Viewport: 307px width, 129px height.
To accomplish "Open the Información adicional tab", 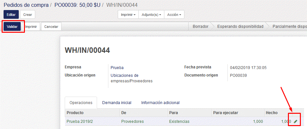I will click(160, 102).
